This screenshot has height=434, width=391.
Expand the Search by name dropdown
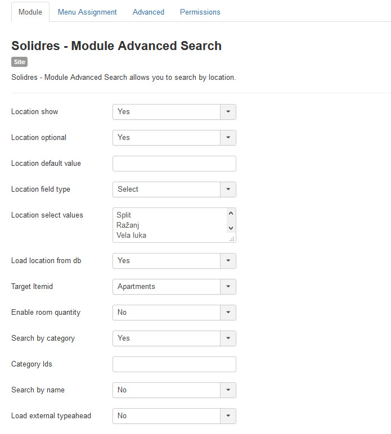pos(174,390)
